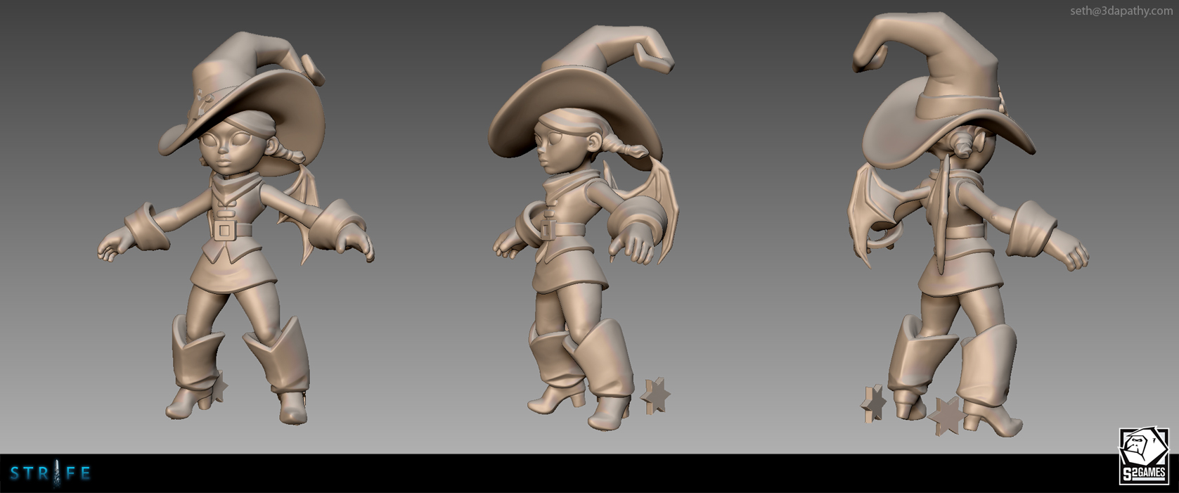Image resolution: width=1179 pixels, height=493 pixels.
Task: Click the leftmost star spur on back-view model
Action: click(x=875, y=404)
